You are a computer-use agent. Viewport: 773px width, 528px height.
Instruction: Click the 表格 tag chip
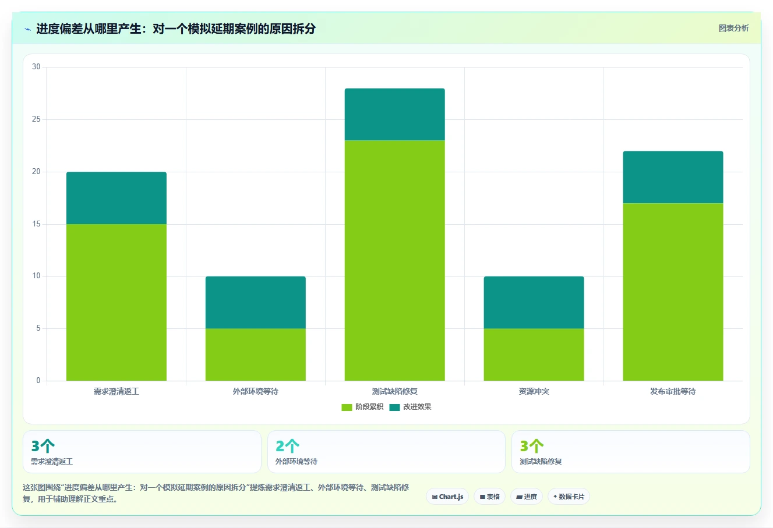click(x=489, y=497)
